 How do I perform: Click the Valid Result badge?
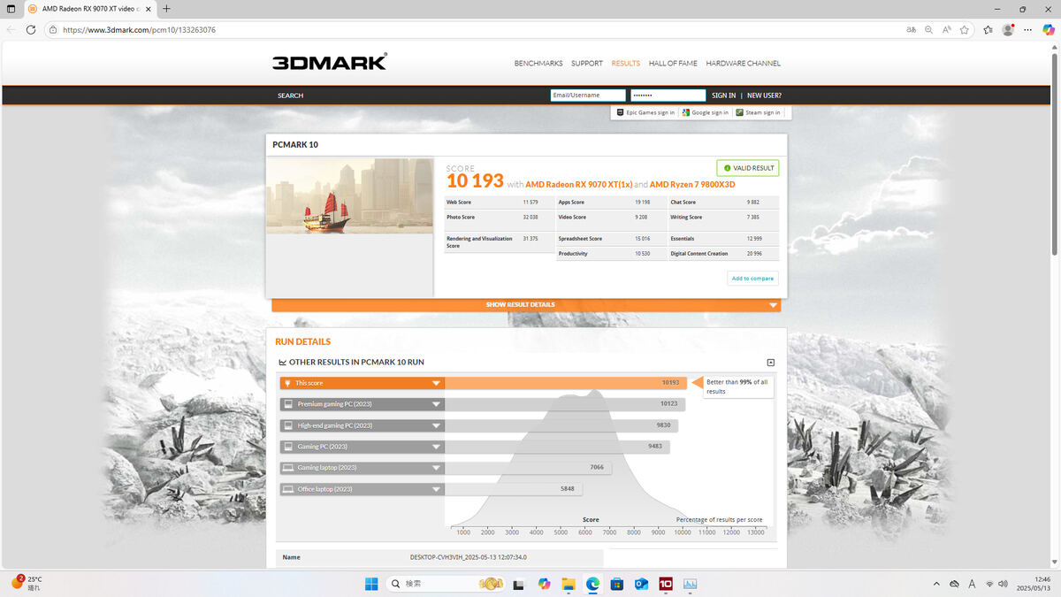pos(748,168)
